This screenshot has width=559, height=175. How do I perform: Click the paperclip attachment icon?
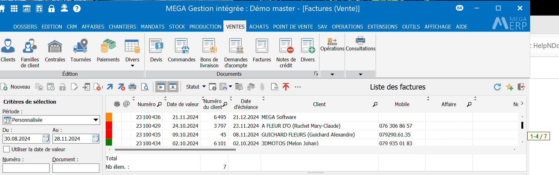click(262, 87)
